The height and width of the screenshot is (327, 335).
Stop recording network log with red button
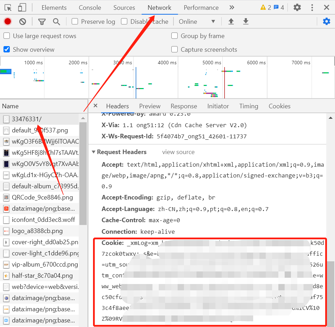pyautogui.click(x=8, y=22)
